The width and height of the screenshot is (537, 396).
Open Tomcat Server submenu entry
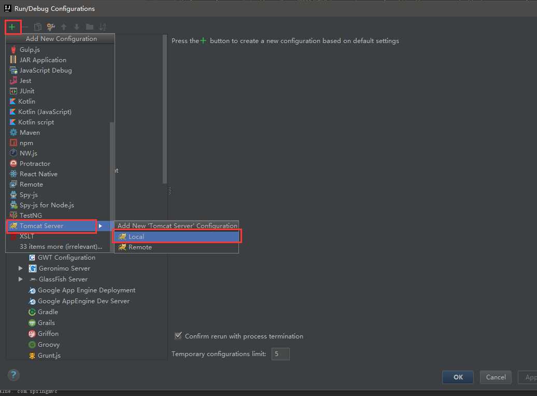pos(58,226)
